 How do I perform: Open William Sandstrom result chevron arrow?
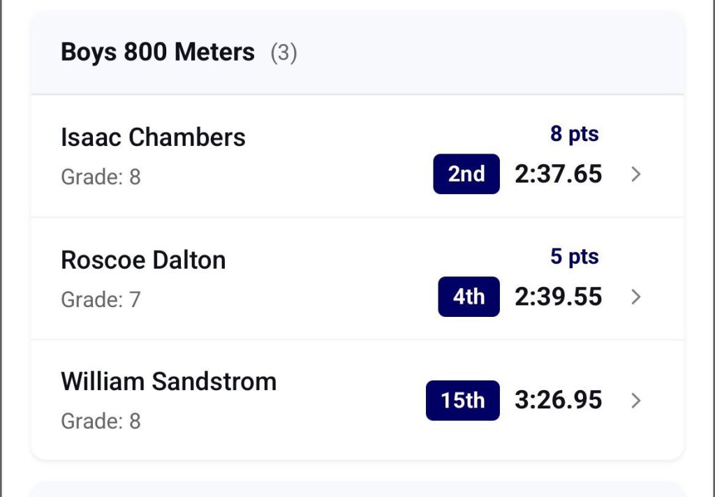point(635,401)
